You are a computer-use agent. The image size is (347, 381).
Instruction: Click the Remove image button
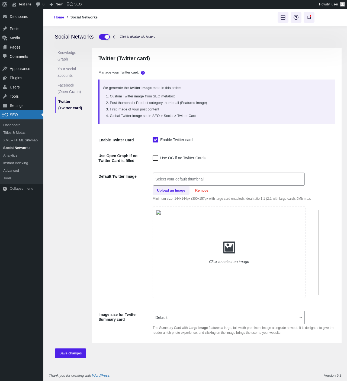tap(202, 190)
